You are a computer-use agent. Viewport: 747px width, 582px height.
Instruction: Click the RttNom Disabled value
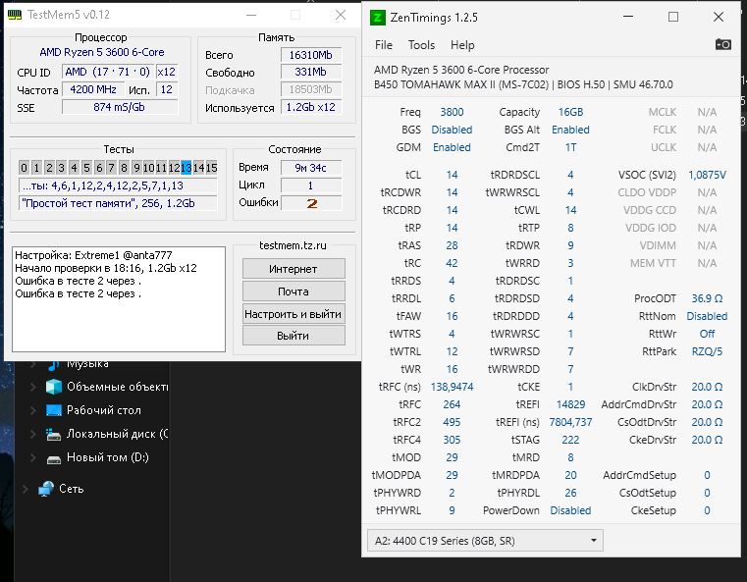click(x=707, y=316)
